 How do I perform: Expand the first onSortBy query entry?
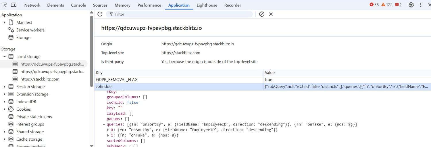pos(108,130)
